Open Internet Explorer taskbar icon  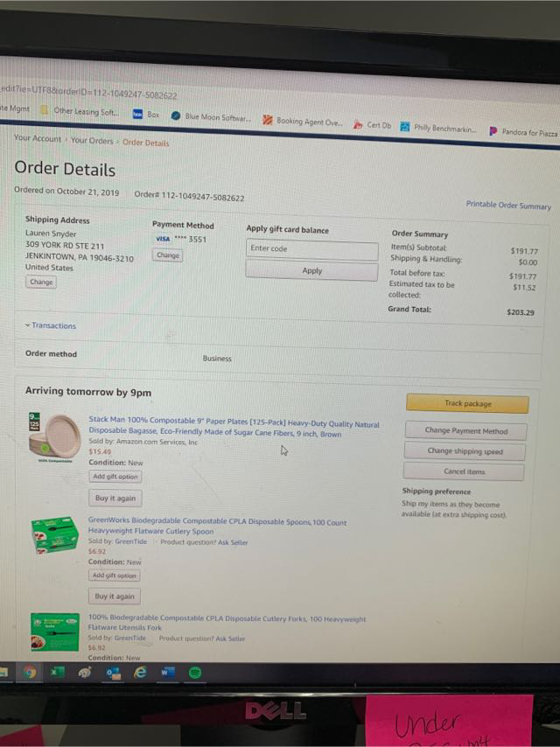(x=140, y=672)
